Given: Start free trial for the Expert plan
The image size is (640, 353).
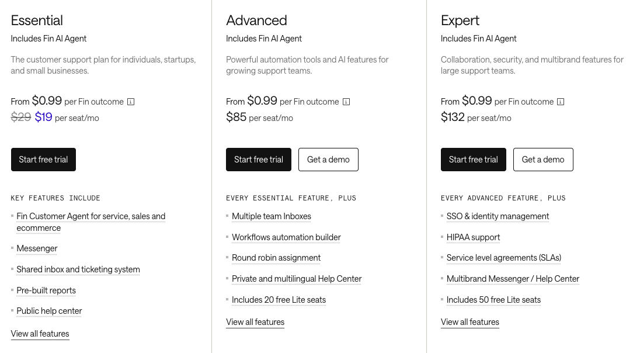Looking at the screenshot, I should (x=474, y=160).
